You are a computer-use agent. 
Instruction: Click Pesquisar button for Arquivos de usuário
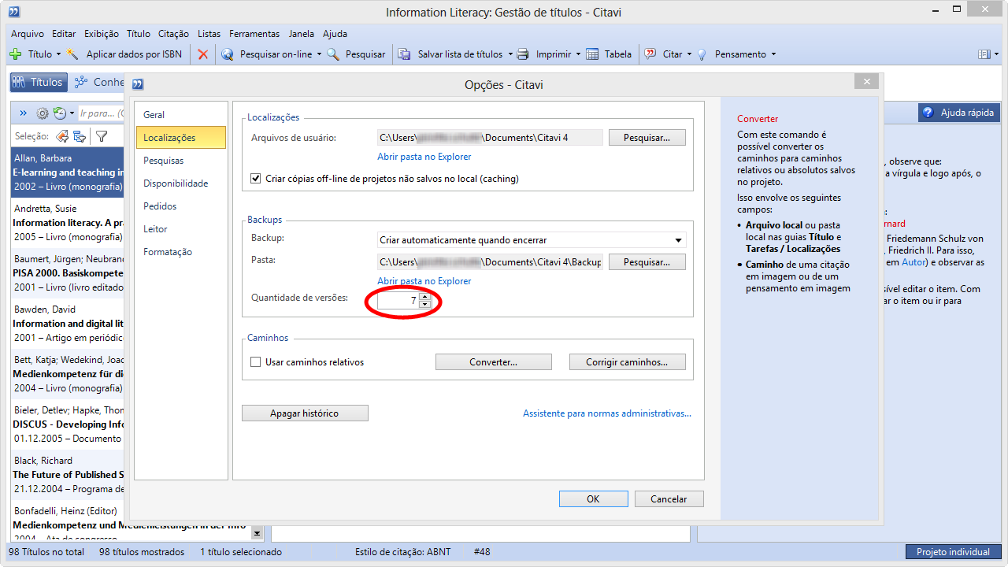tap(647, 138)
